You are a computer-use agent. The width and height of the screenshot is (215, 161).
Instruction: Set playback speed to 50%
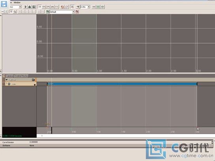pos(44,7)
